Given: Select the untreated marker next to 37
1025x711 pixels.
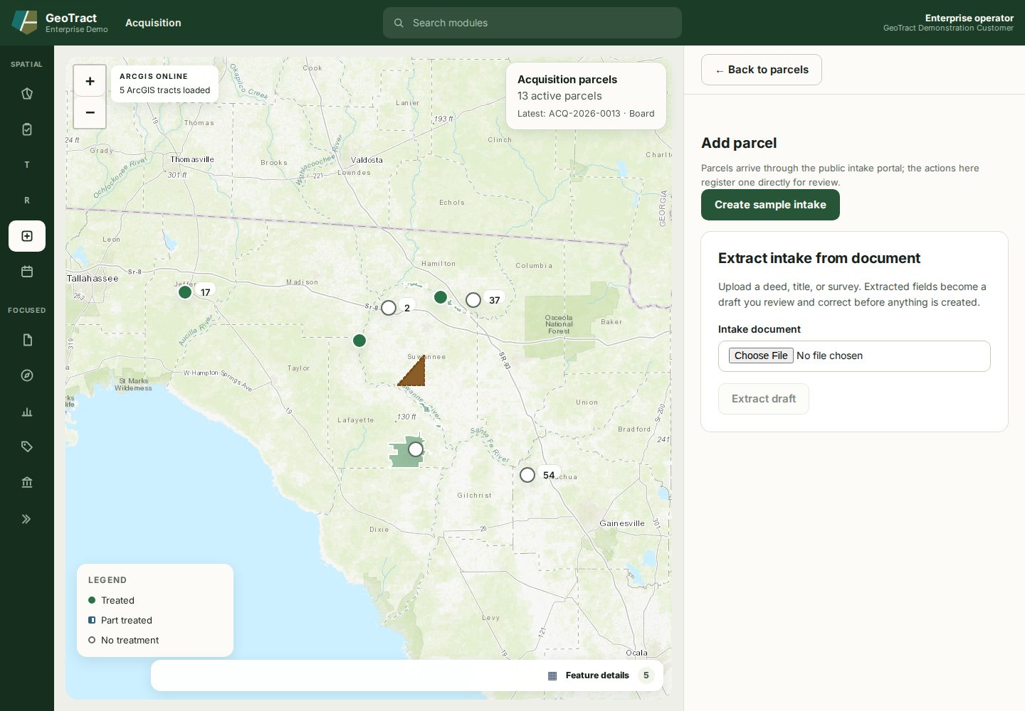Looking at the screenshot, I should (473, 300).
